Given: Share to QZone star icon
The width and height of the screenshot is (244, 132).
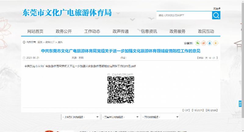Looking at the screenshot, I should (216, 43).
